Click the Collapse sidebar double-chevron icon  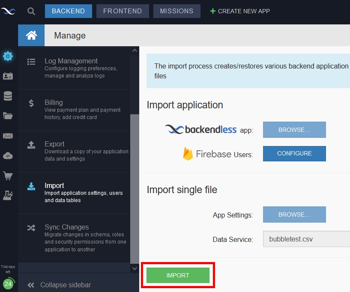click(31, 285)
